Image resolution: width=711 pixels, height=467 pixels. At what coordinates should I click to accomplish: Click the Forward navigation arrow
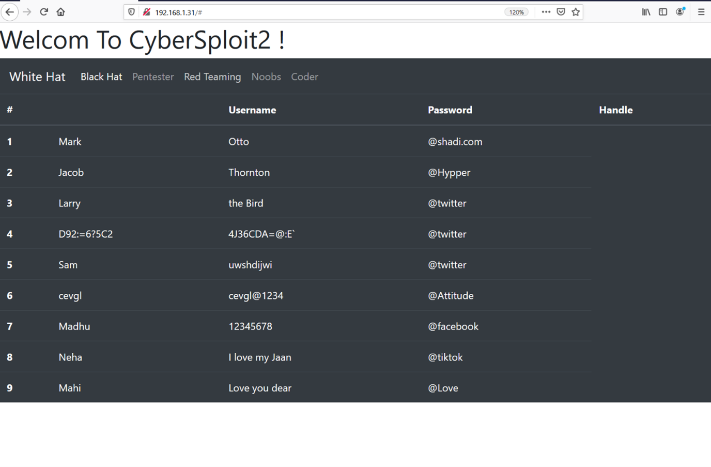tap(27, 12)
